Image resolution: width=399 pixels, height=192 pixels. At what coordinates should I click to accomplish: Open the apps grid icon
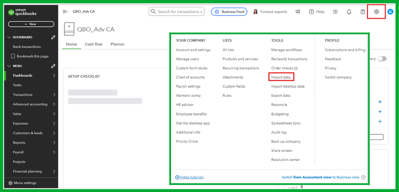click(x=335, y=12)
